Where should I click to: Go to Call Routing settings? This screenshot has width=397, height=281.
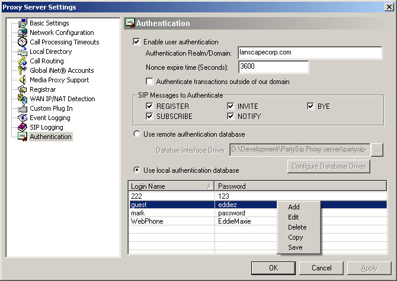pos(47,61)
